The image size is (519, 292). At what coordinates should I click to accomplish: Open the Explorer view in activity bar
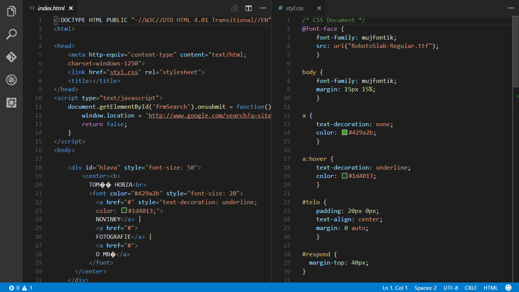click(11, 11)
